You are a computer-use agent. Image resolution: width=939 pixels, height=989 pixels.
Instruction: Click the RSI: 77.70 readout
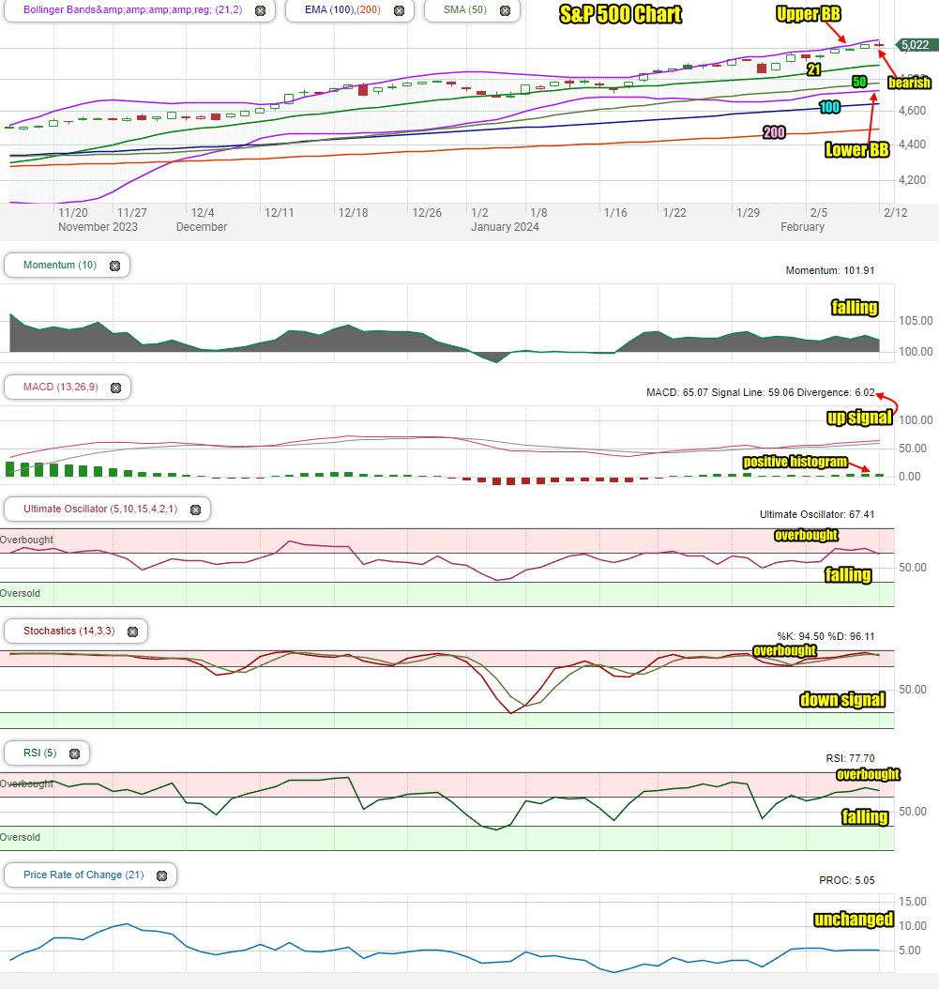click(x=850, y=758)
